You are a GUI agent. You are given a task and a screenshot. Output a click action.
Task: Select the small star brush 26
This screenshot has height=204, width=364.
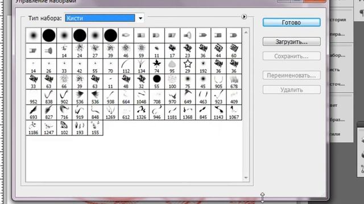pyautogui.click(x=49, y=66)
